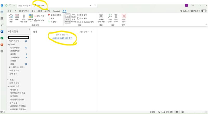Set scope to 하위 폴더
208x114 pixels.
point(82,18)
